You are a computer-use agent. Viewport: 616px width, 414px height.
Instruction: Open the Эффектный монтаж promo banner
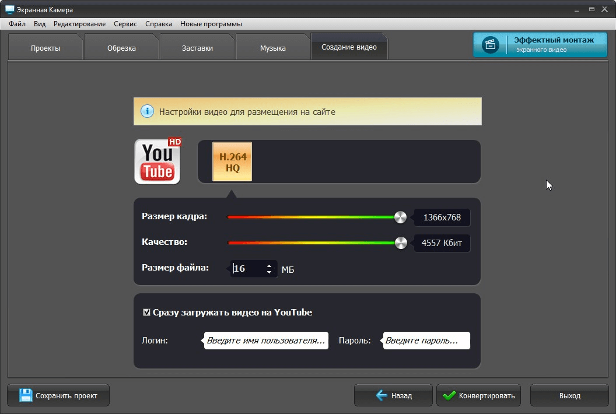tap(540, 45)
